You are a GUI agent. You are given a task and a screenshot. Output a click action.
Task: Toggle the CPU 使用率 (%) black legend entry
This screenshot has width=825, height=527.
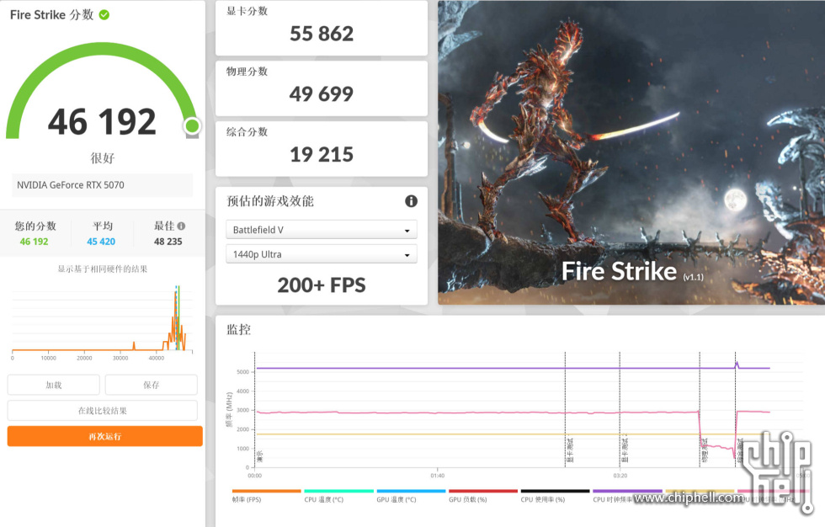click(555, 497)
